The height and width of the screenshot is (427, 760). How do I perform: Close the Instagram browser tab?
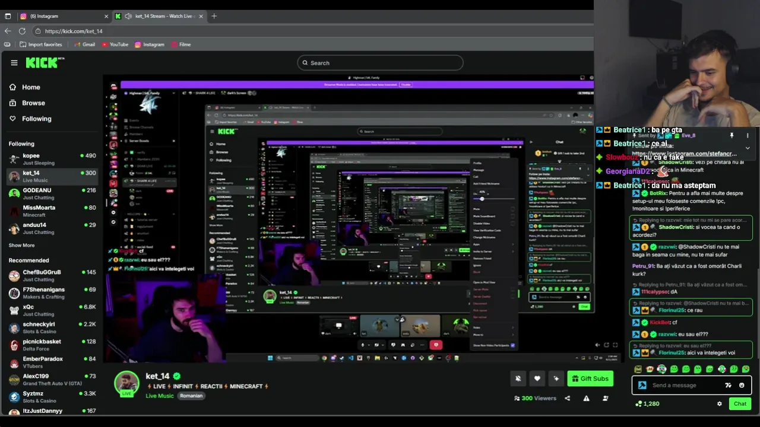[x=106, y=16]
